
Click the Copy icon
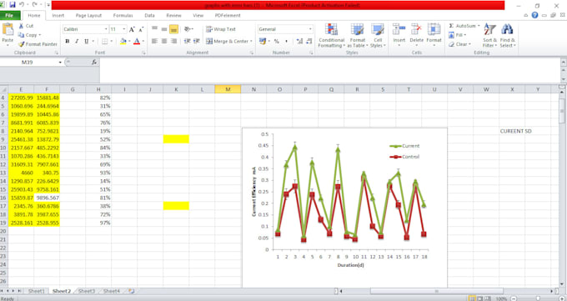[x=22, y=35]
